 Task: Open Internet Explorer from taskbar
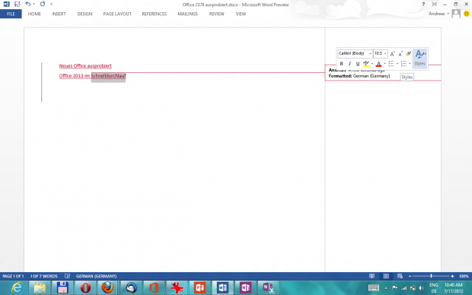coord(17,288)
